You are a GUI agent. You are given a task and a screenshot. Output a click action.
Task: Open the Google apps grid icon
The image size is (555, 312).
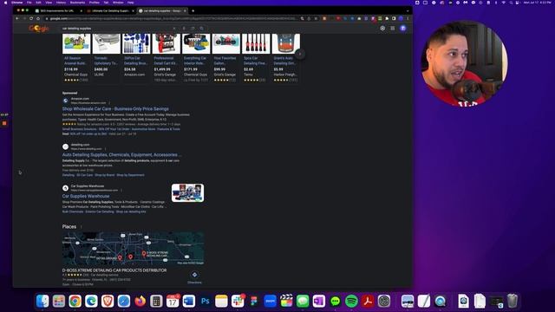(x=393, y=29)
